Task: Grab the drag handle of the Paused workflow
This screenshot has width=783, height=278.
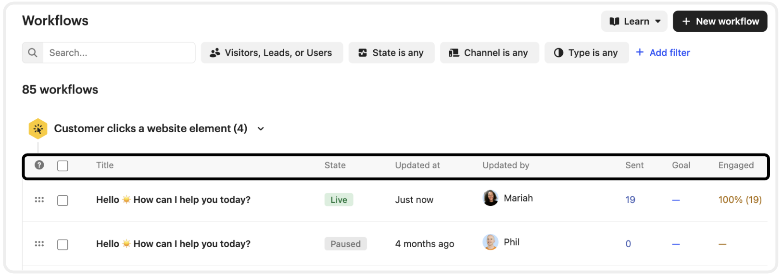Action: [39, 244]
